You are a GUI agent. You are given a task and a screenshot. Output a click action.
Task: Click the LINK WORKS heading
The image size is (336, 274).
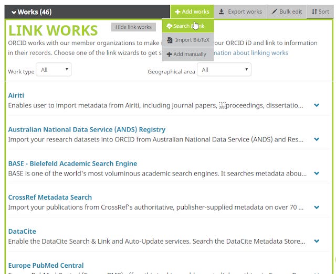click(53, 30)
